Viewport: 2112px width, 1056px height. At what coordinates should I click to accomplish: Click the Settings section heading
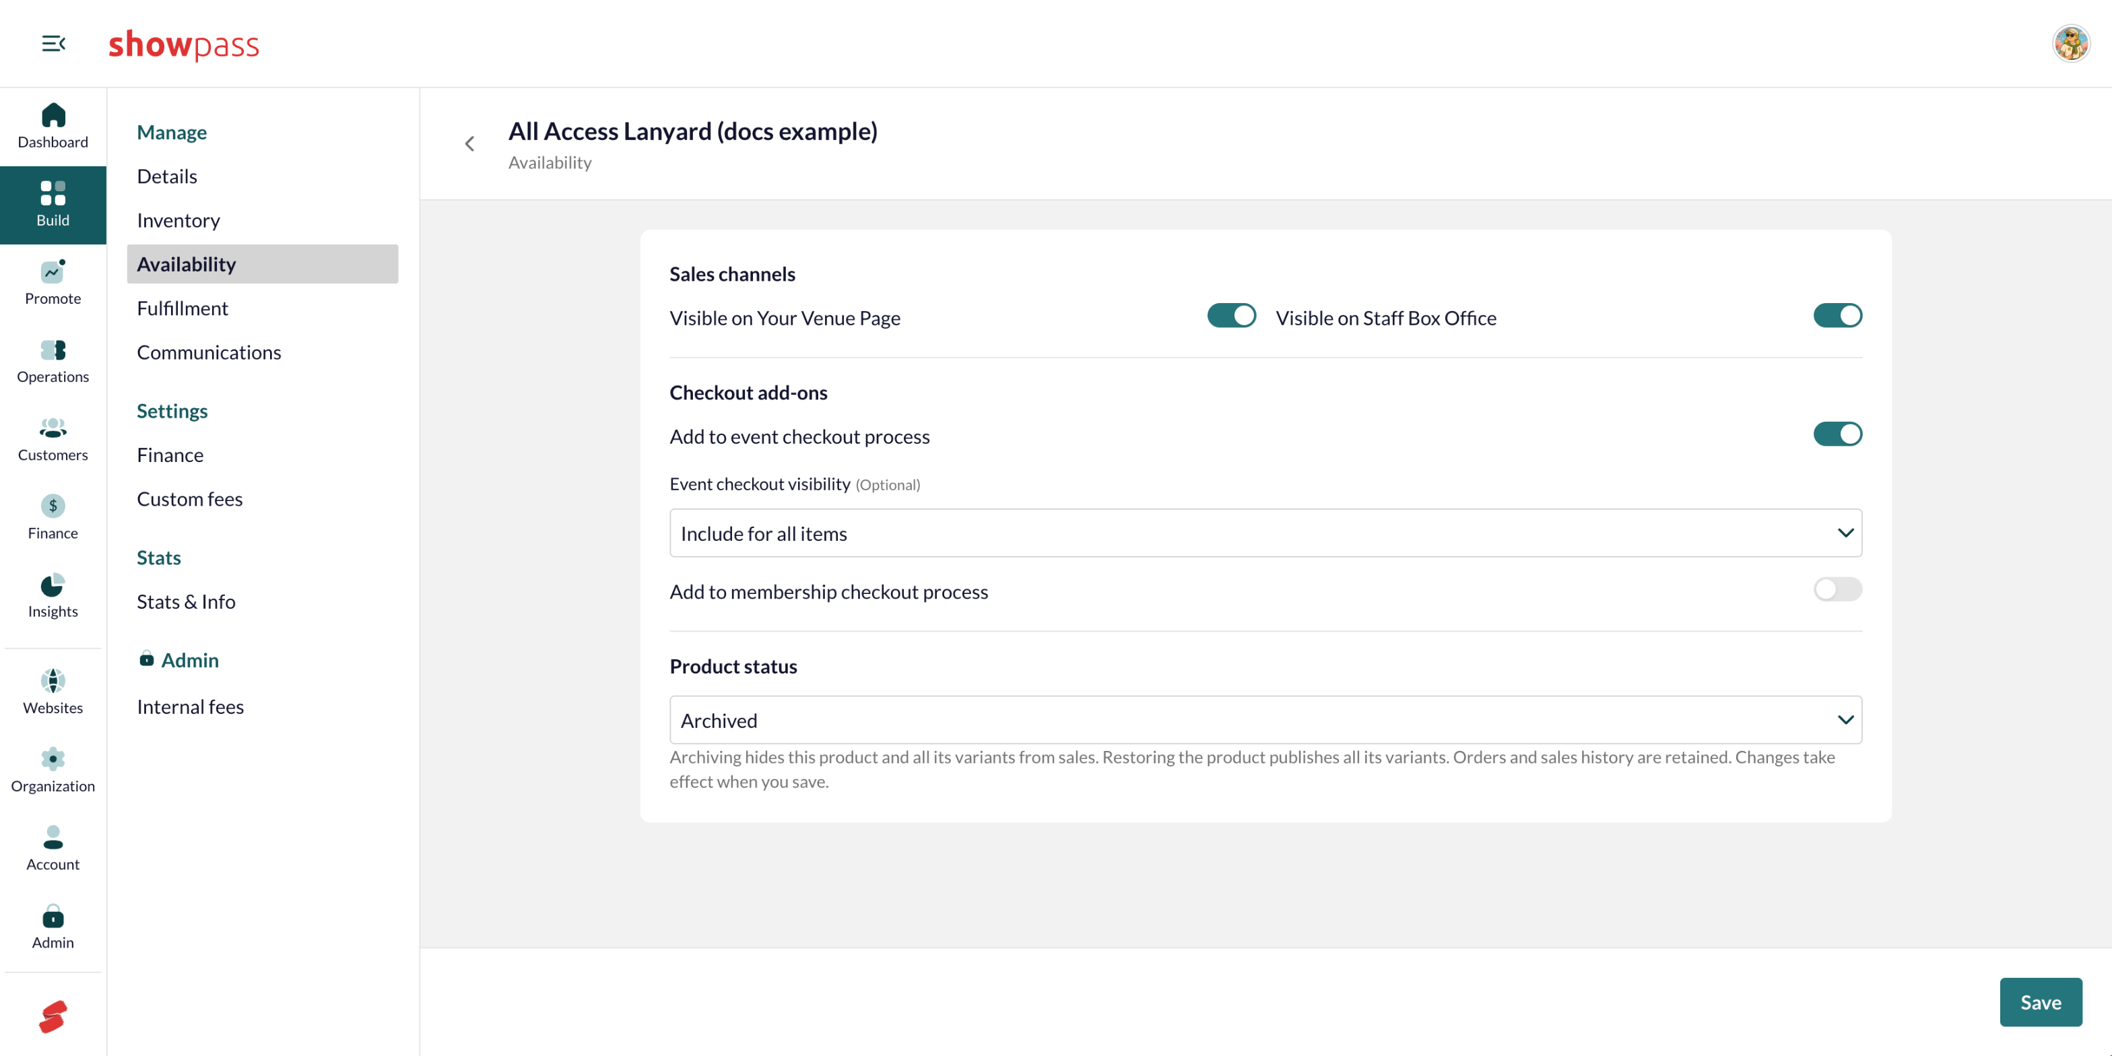(x=172, y=411)
